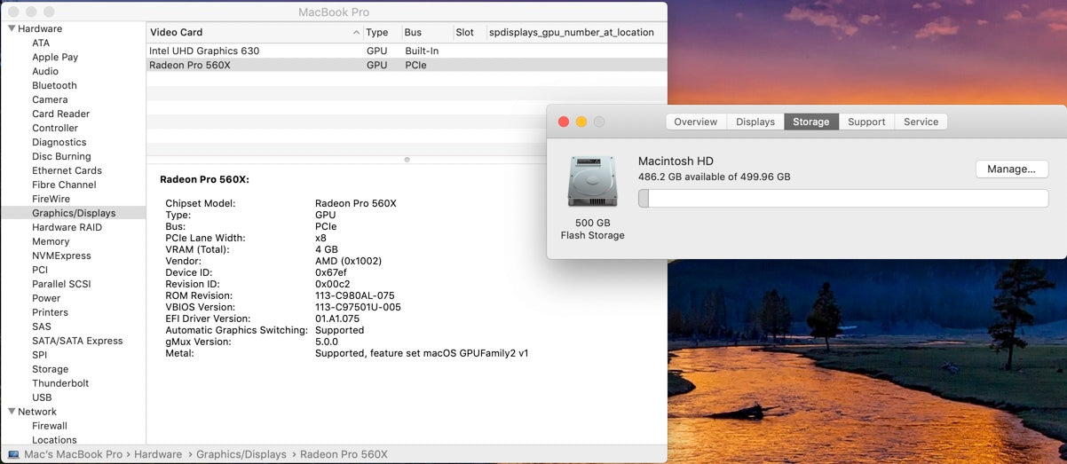Select NVMExpress in the sidebar
The height and width of the screenshot is (464, 1067).
click(x=61, y=256)
